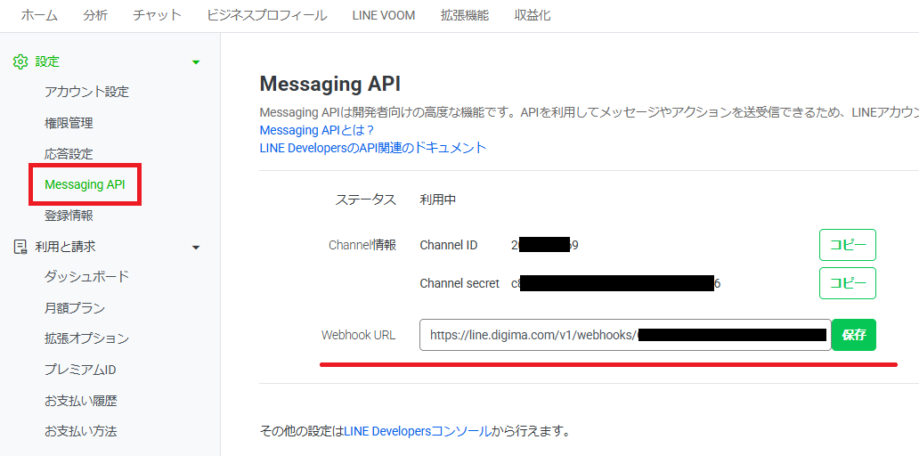The image size is (919, 456).
Task: Open the 収益化 tab
Action: click(x=533, y=16)
